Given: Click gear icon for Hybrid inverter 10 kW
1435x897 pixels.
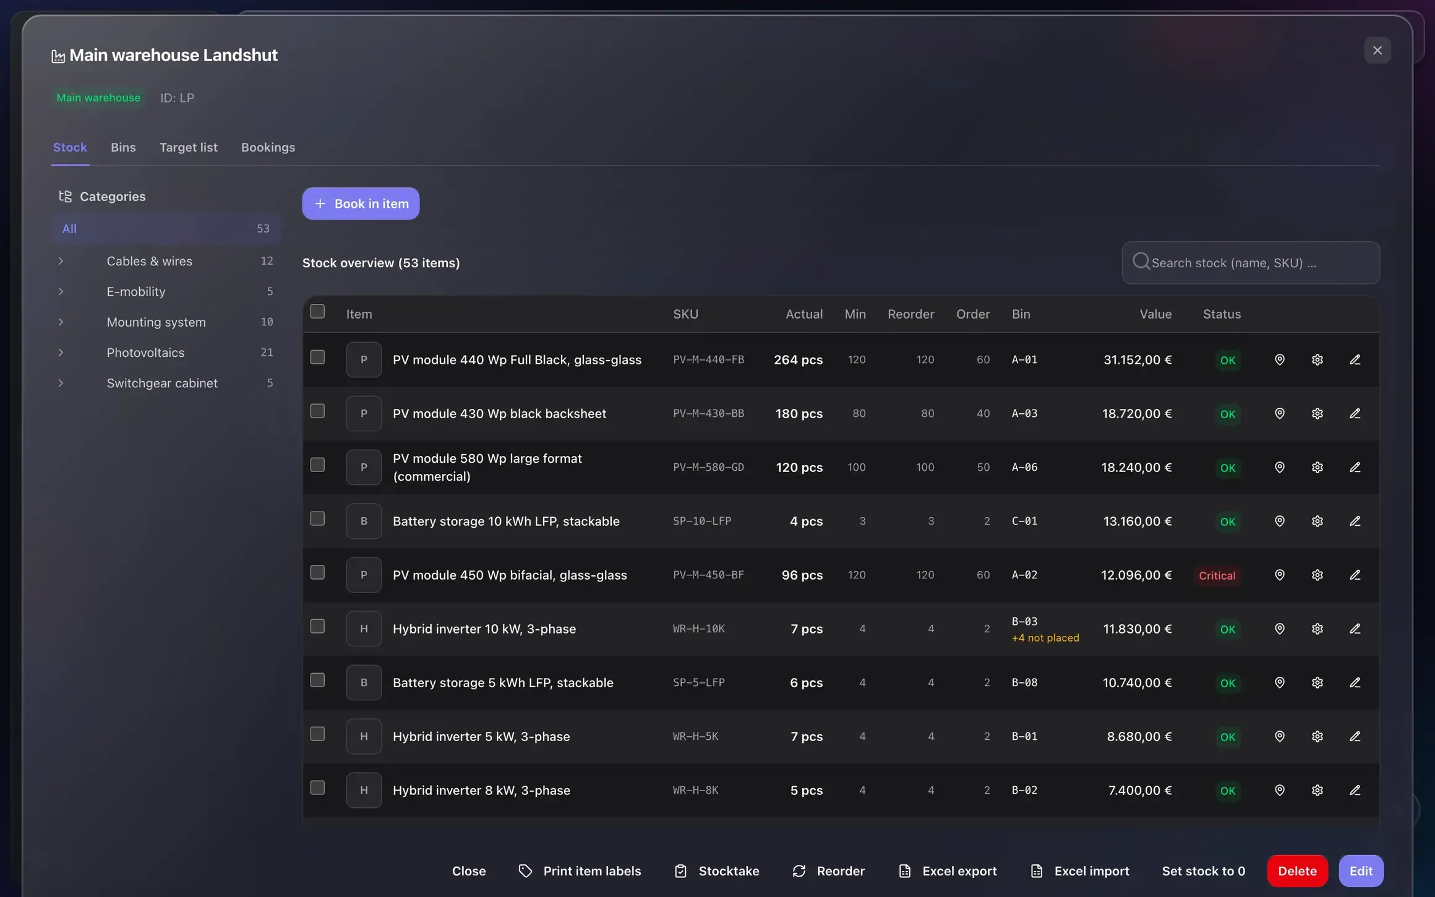Looking at the screenshot, I should [1317, 629].
